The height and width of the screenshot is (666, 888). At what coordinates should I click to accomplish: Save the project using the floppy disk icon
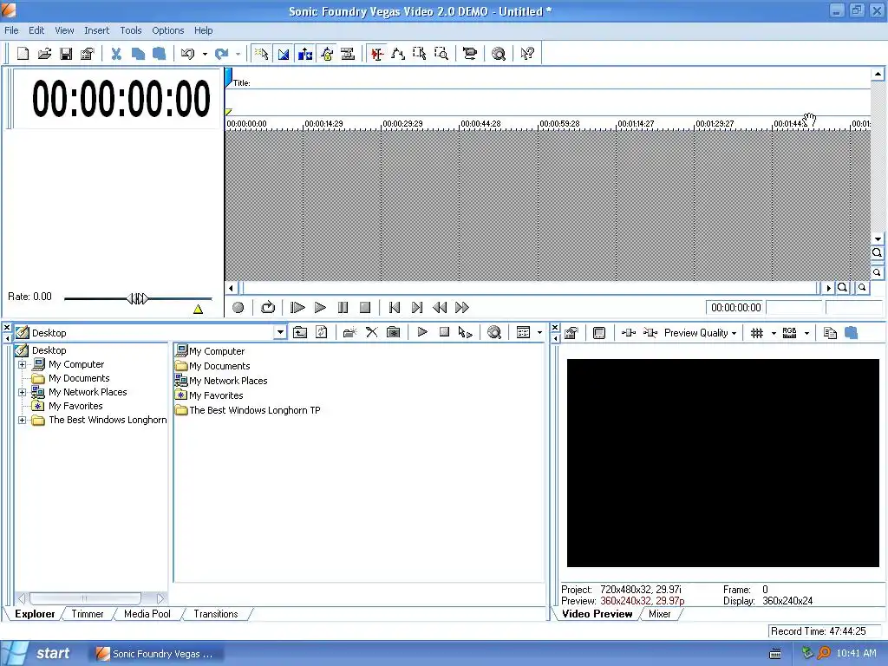click(x=66, y=54)
